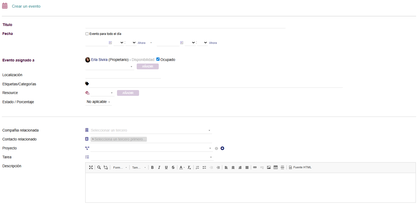This screenshot has width=419, height=204.
Task: Toggle bold formatting in description editor
Action: point(152,168)
